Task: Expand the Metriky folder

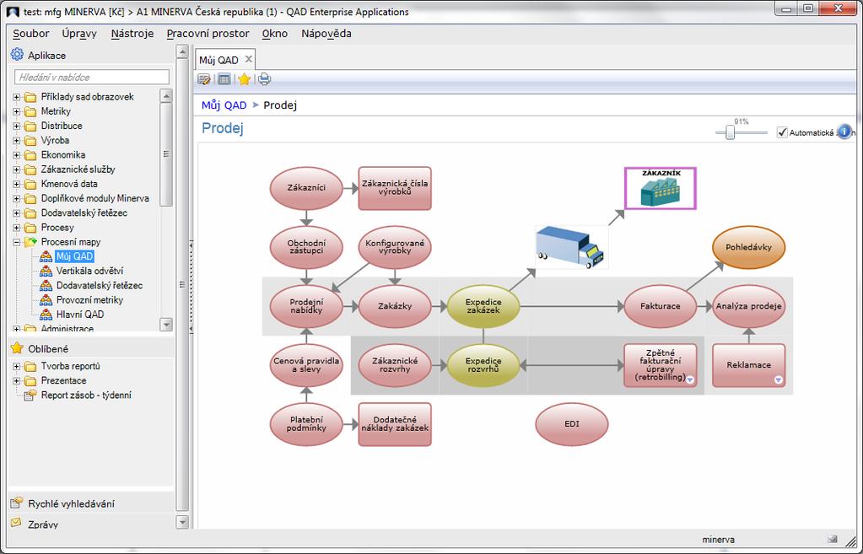Action: click(x=17, y=111)
